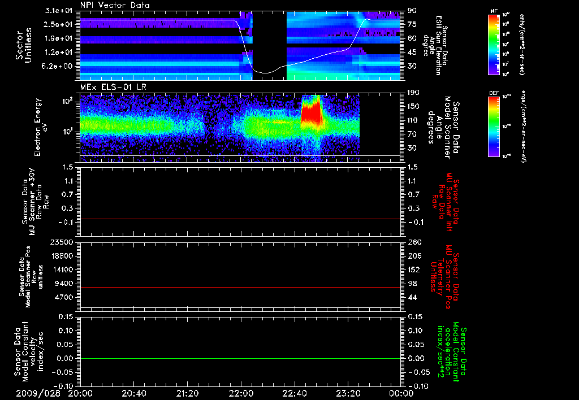
Task: Click the green "Model Constant acceleration" label
Action: coord(452,351)
